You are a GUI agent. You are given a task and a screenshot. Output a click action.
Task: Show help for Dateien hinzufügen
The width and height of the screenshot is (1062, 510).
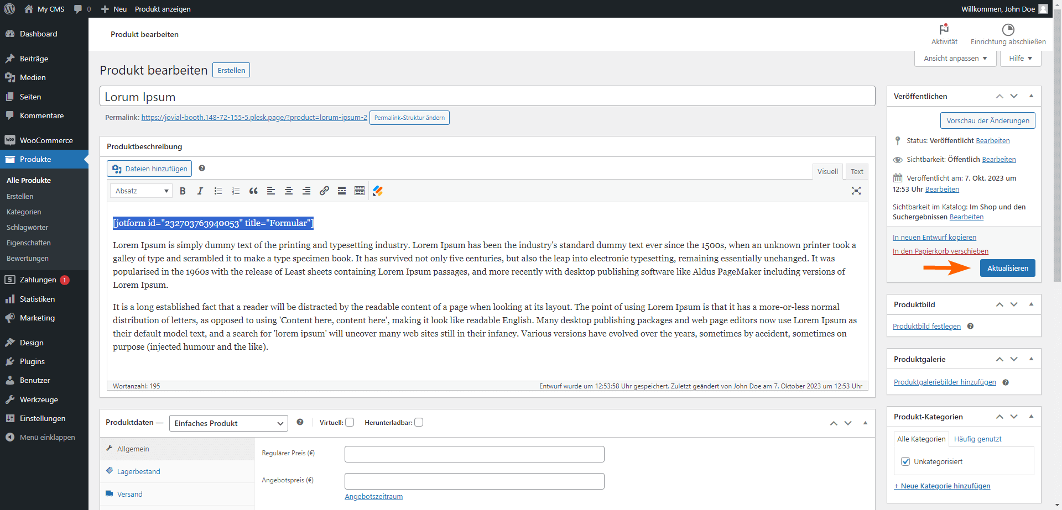pyautogui.click(x=202, y=168)
